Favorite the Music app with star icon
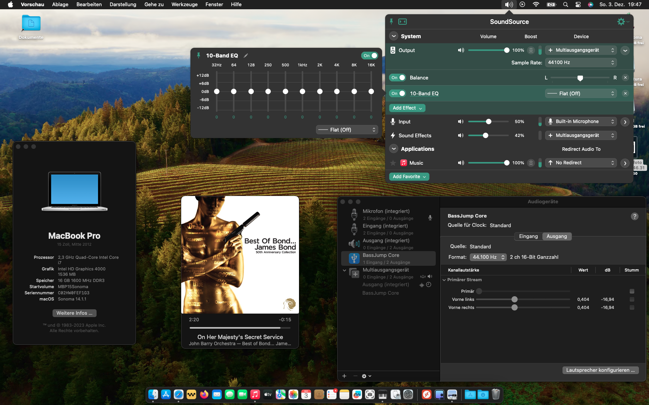649x405 pixels. point(393,163)
